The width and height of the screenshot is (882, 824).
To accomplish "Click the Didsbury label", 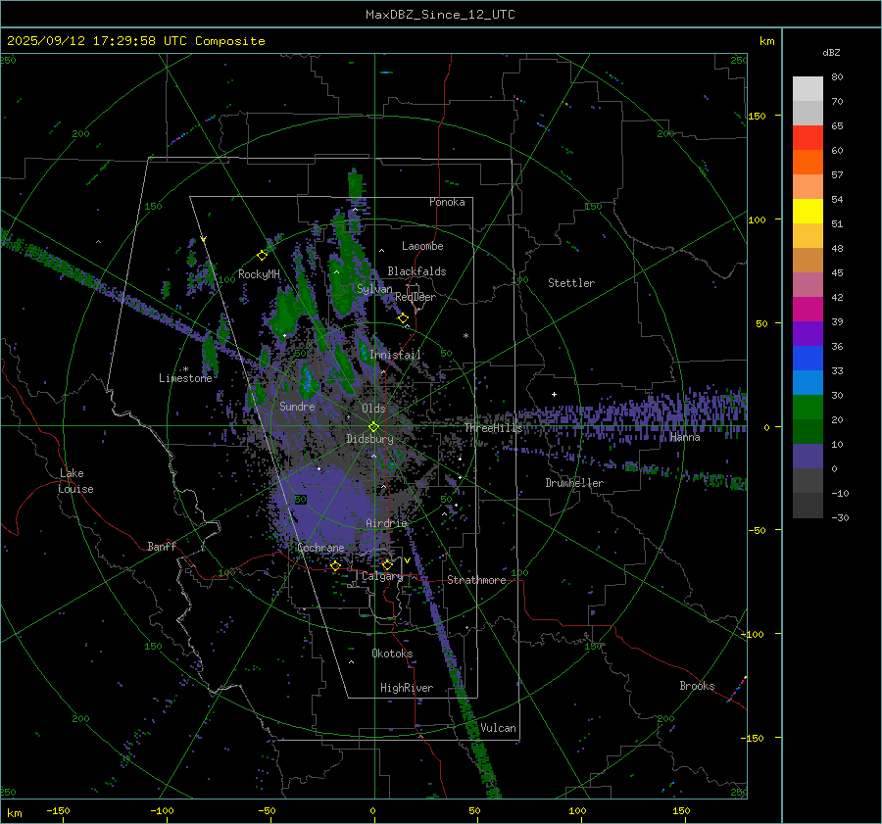I will (369, 439).
